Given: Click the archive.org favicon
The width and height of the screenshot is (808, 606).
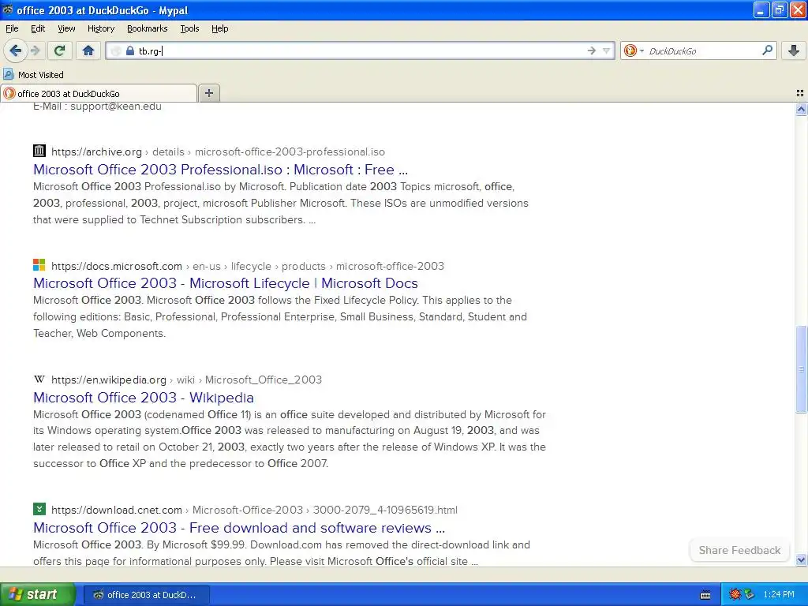Looking at the screenshot, I should click(x=39, y=151).
